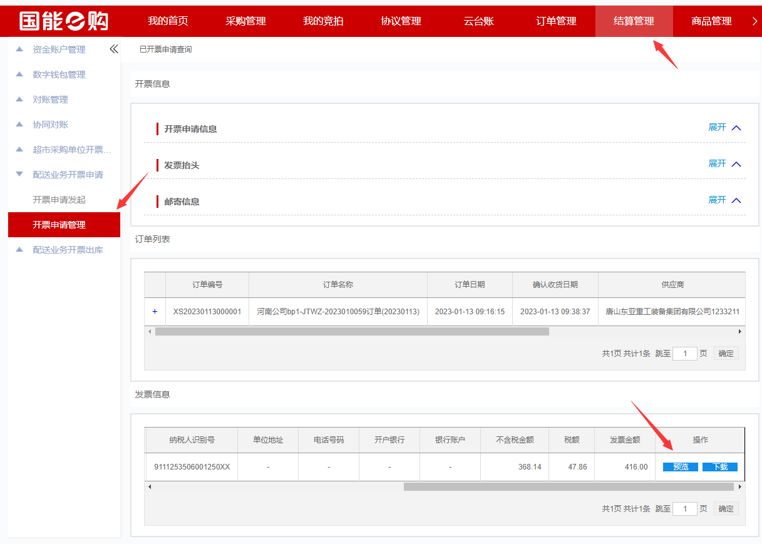
Task: Click 发票金额 column header
Action: [625, 440]
